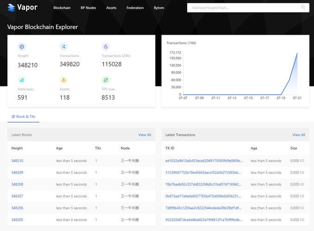Click the Assets orange icon
The width and height of the screenshot is (314, 231).
point(64,80)
